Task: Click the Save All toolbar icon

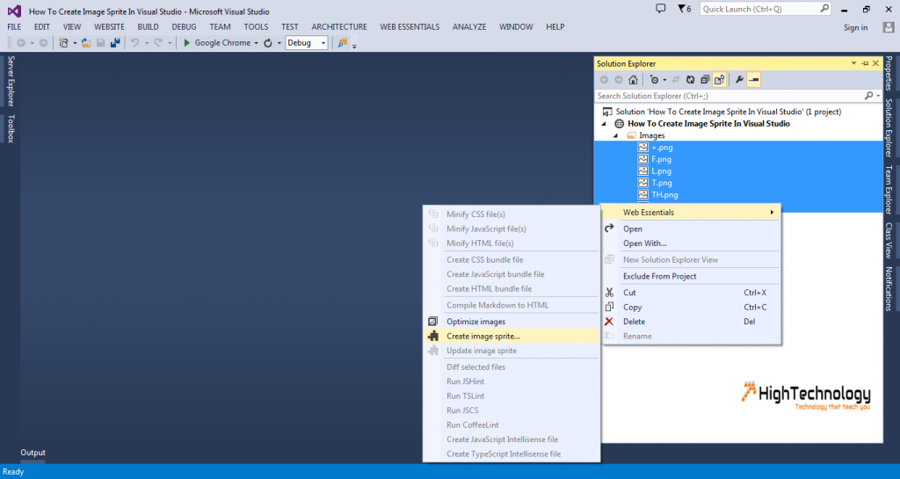Action: point(115,43)
